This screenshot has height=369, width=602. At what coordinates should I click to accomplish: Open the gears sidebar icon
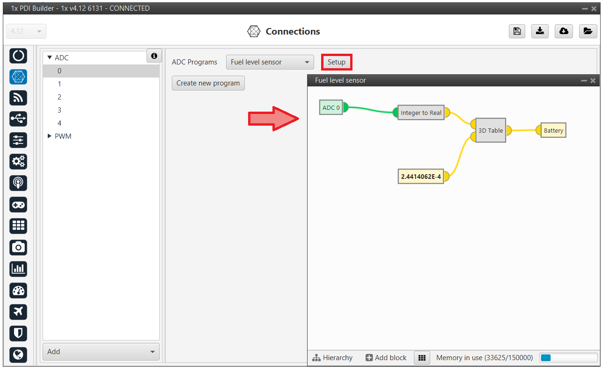click(18, 162)
